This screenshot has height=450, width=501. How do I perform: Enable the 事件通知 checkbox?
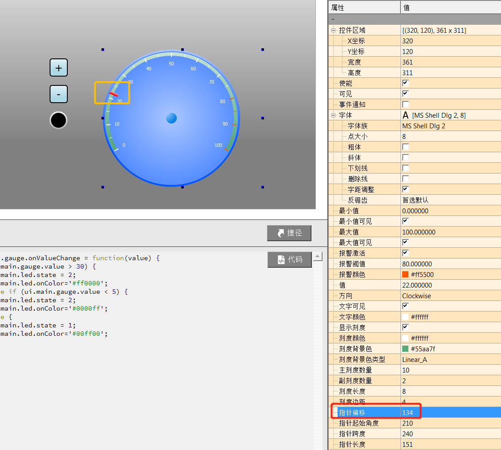[405, 104]
